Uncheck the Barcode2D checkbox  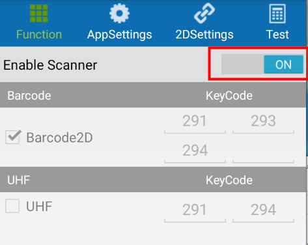pos(13,137)
